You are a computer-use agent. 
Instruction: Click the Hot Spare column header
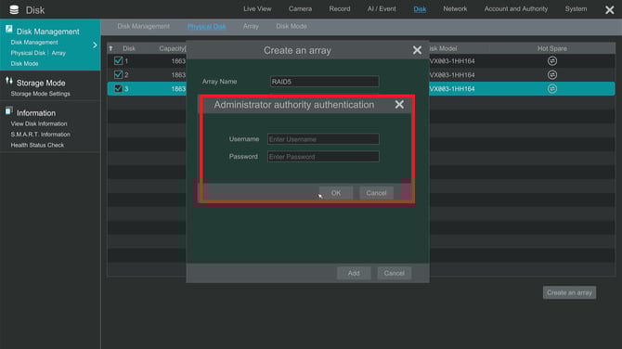(551, 48)
